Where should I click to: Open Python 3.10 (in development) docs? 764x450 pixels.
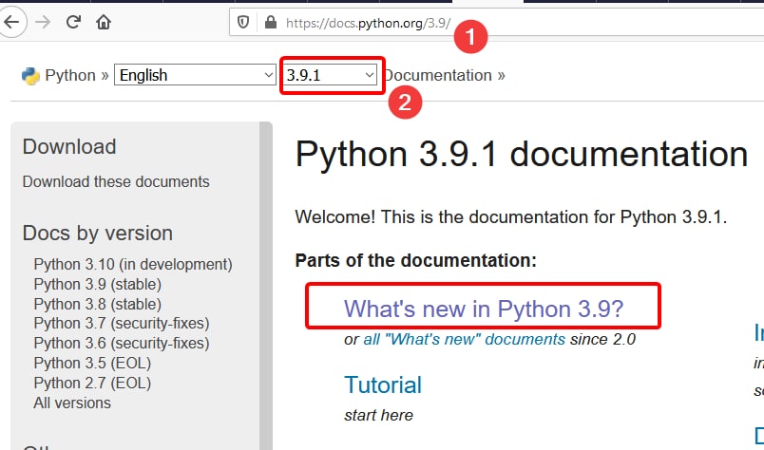133,265
